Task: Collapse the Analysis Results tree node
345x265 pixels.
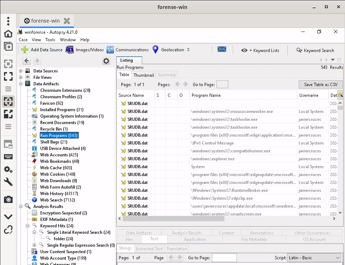Action: [21, 206]
